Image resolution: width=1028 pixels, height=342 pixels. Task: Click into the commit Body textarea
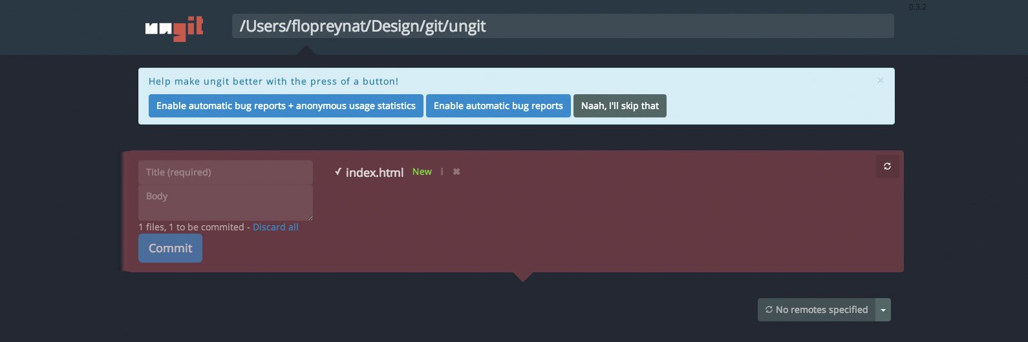226,203
